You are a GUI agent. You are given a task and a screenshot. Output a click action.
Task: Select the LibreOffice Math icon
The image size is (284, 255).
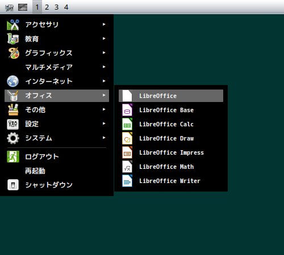click(x=127, y=167)
